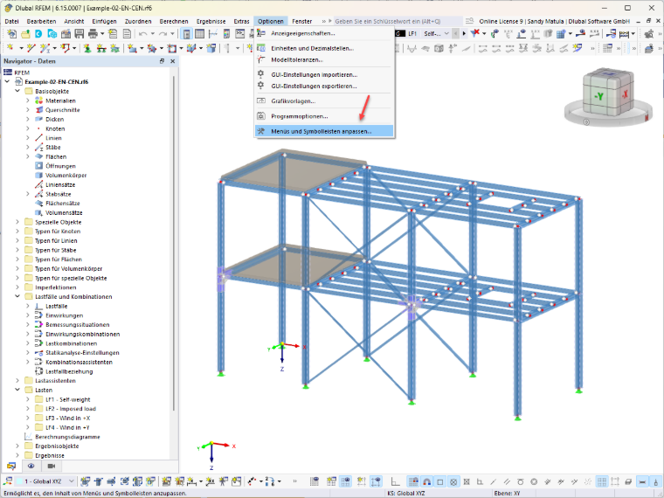The height and width of the screenshot is (498, 664).
Task: Choose GUI-Einstellungen exportieren...
Action: point(324,86)
